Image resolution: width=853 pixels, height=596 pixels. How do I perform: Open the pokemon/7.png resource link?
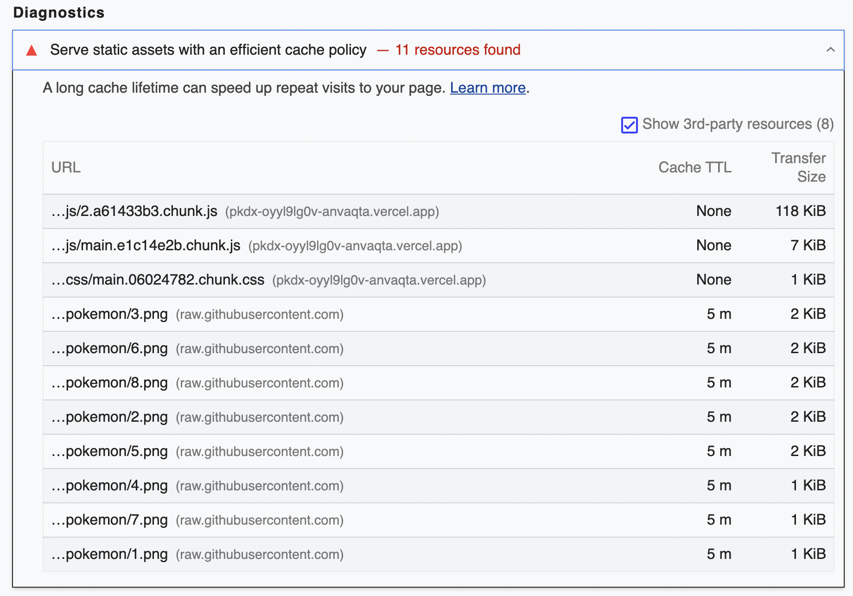pyautogui.click(x=110, y=520)
